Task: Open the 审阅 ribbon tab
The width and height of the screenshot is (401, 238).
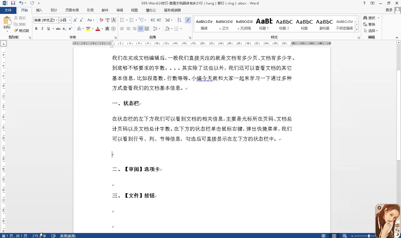Action: click(x=119, y=10)
